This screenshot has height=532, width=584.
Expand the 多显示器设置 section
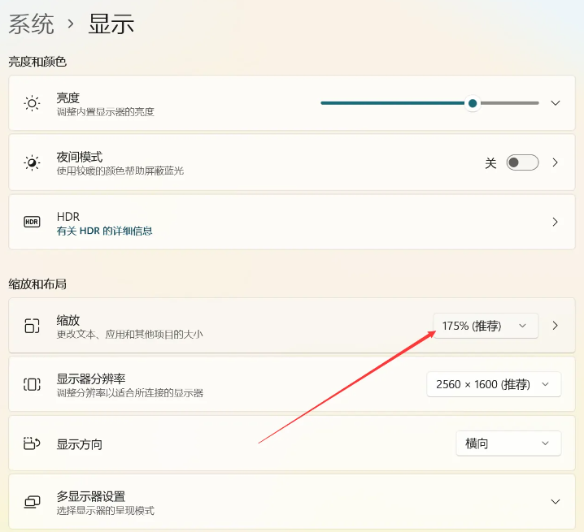point(556,502)
